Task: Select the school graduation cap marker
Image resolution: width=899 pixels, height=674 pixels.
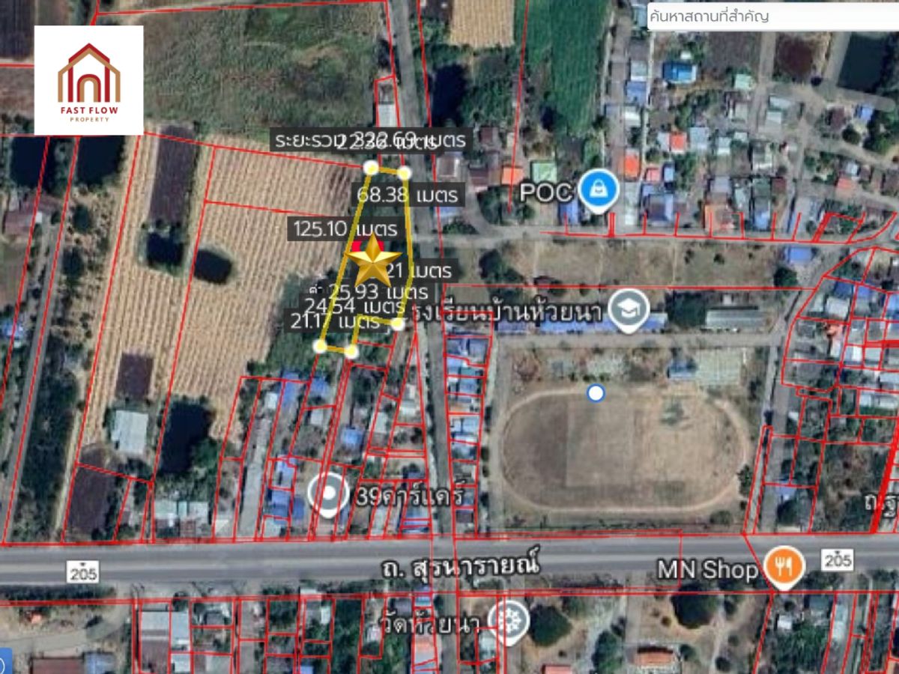Action: click(628, 310)
